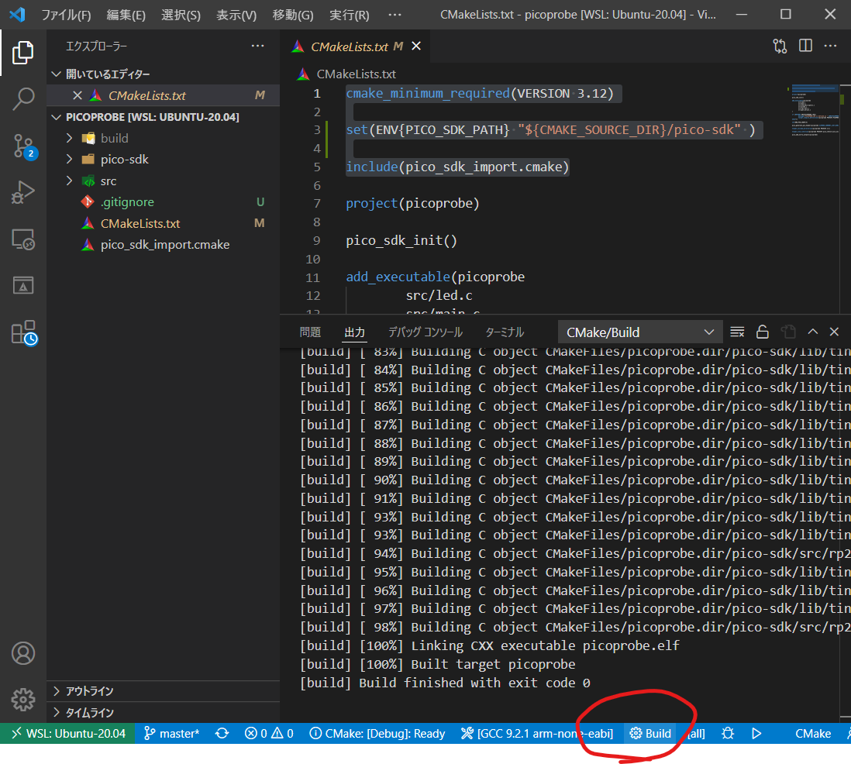This screenshot has width=851, height=764.
Task: Synchronize changes in status bar
Action: click(222, 734)
